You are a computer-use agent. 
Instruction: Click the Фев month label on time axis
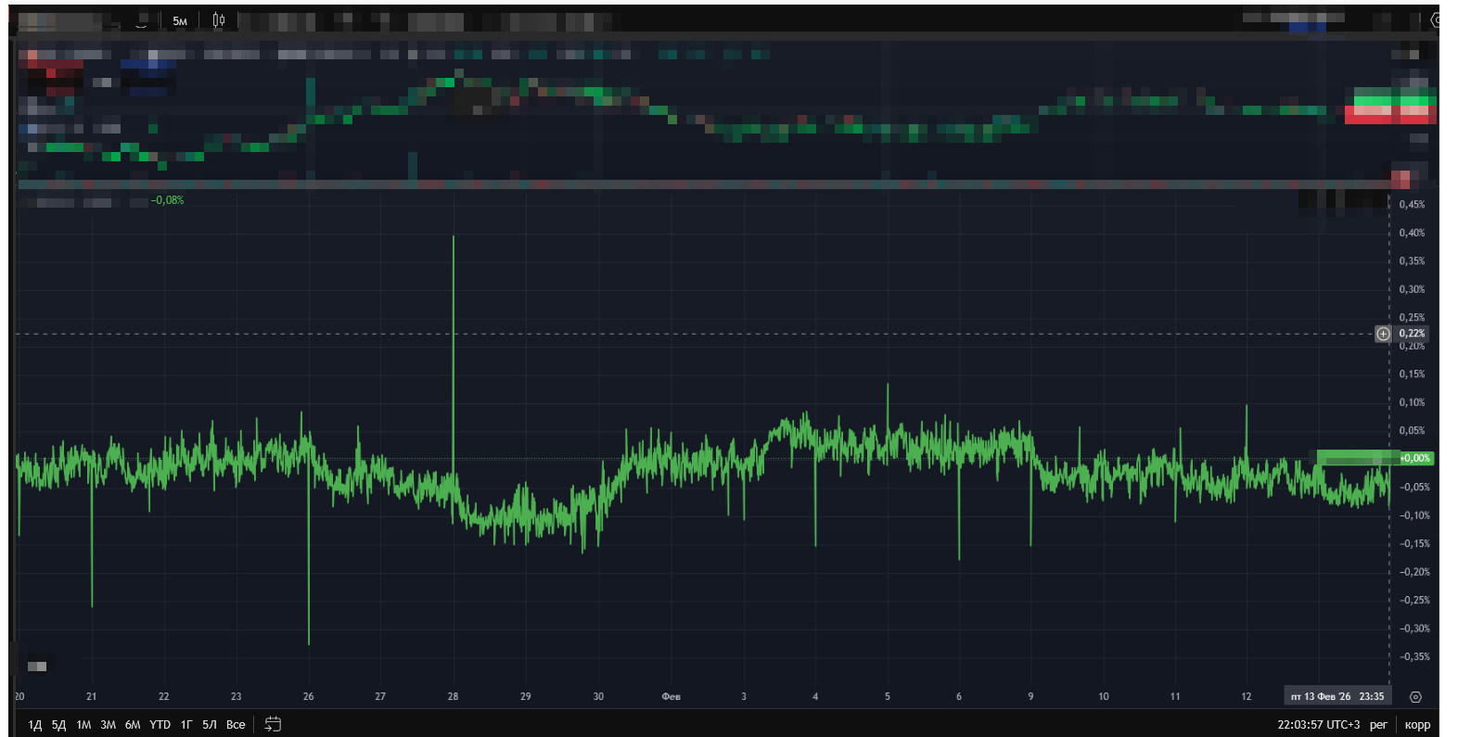tap(671, 696)
